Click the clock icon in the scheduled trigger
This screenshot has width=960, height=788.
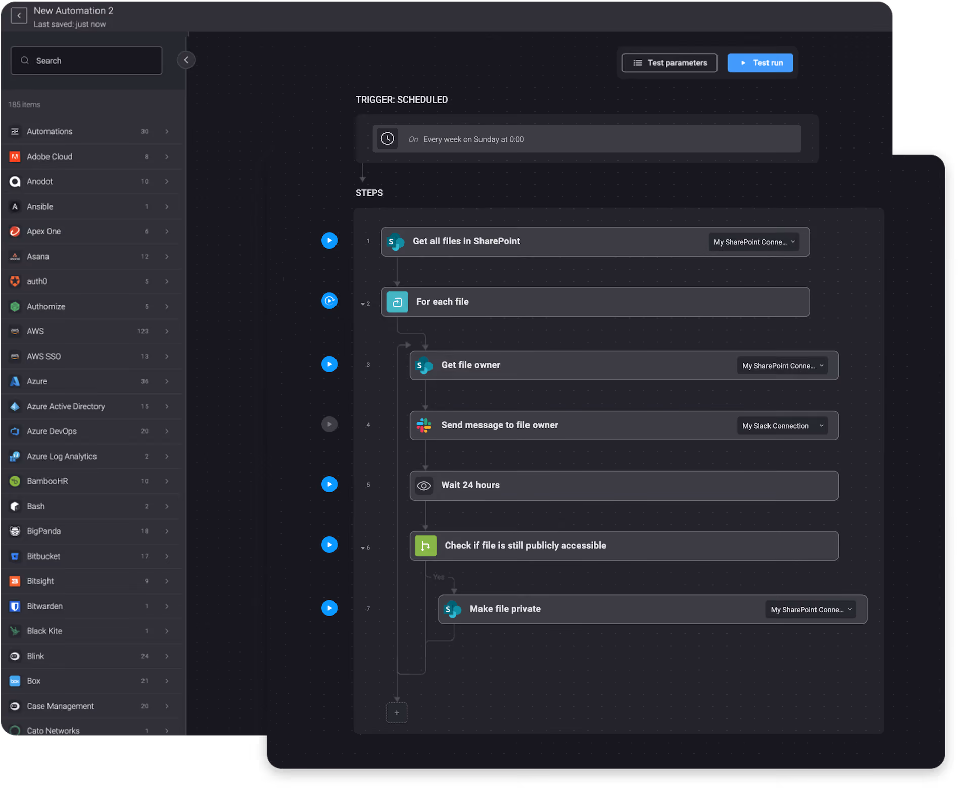pos(388,139)
